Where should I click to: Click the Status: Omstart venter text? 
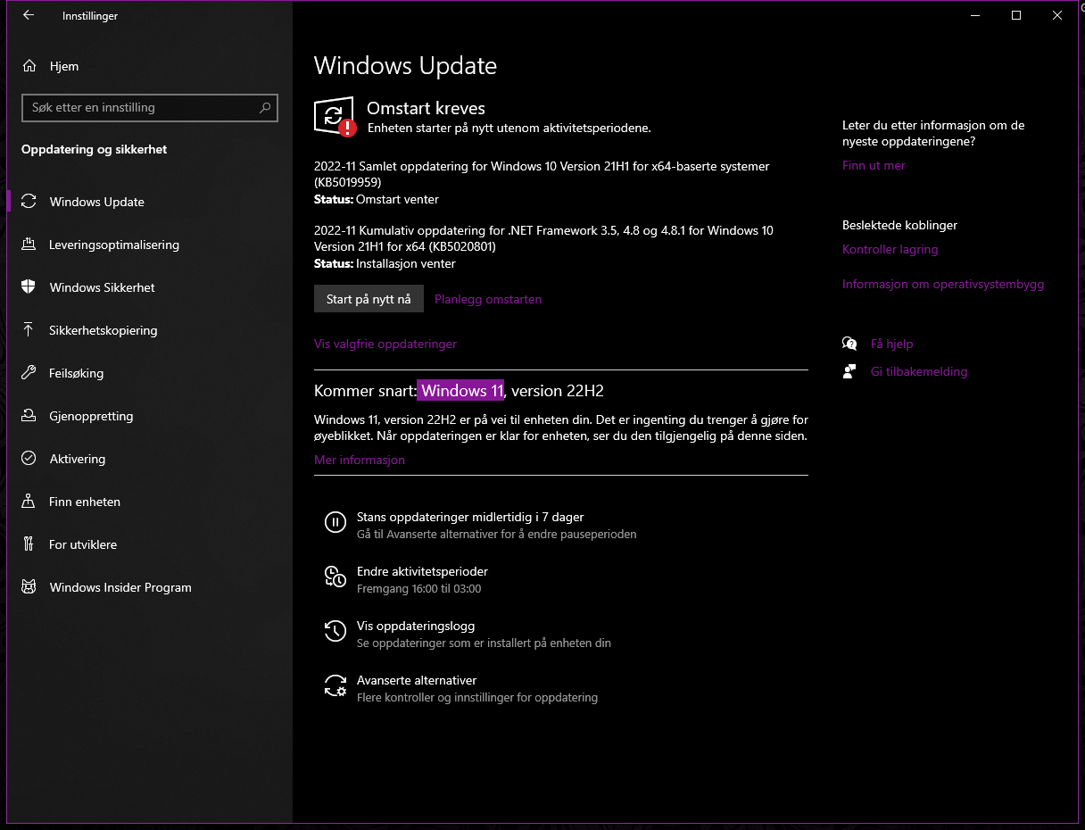tap(377, 199)
